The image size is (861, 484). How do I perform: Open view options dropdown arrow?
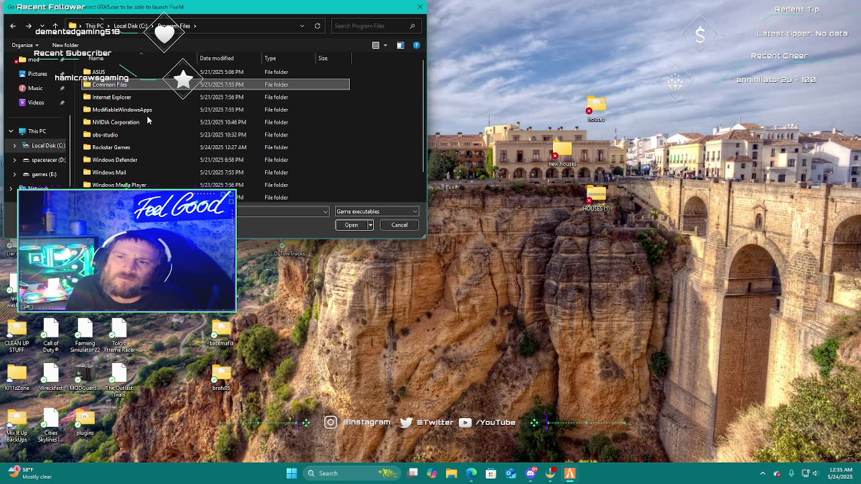(x=385, y=45)
